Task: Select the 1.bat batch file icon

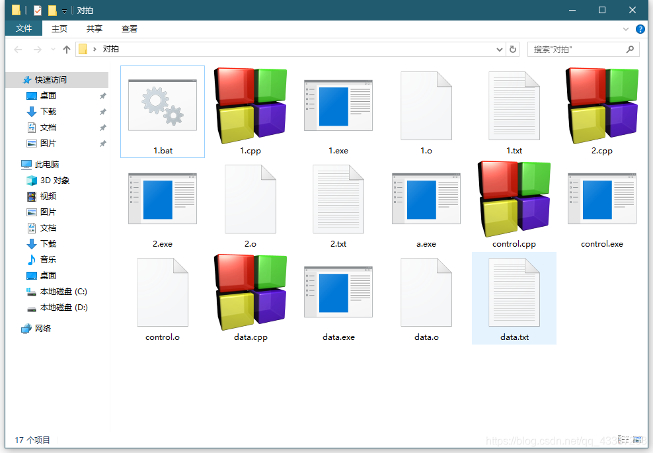Action: [163, 105]
